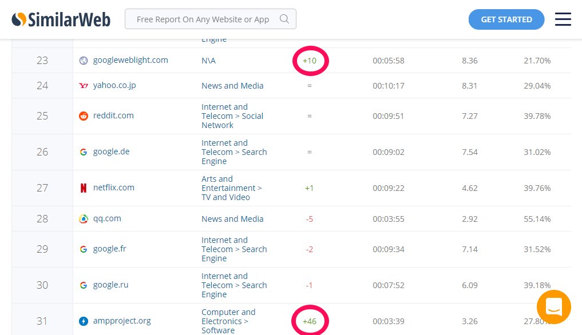Image resolution: width=582 pixels, height=335 pixels.
Task: Click visit duration 00:09:51
Action: point(388,117)
